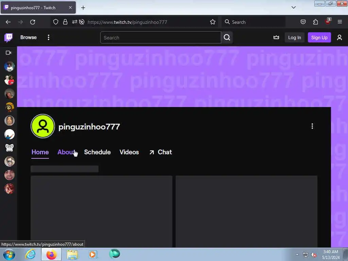Open the Save to Pocket icon
Screen dimensions: 348x261
tap(303, 22)
